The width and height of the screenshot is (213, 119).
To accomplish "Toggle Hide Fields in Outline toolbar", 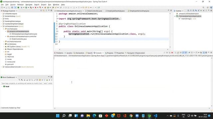I will (x=196, y=11).
